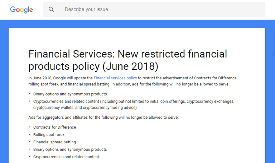
Task: Click the word 'Financial Services:' in the heading
Action: [72, 54]
